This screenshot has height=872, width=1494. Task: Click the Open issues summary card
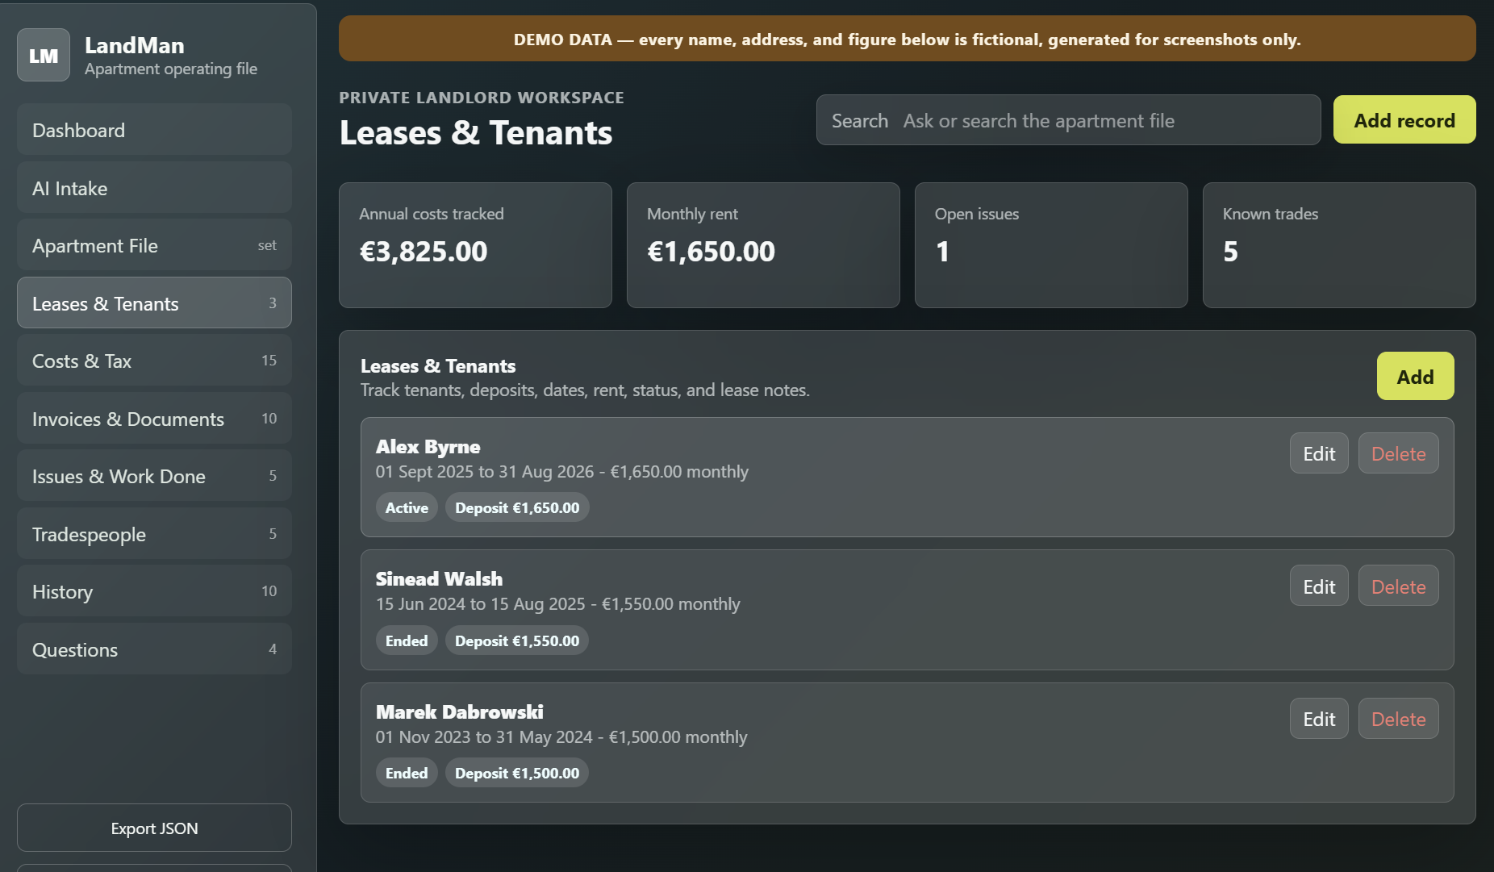pos(1051,245)
